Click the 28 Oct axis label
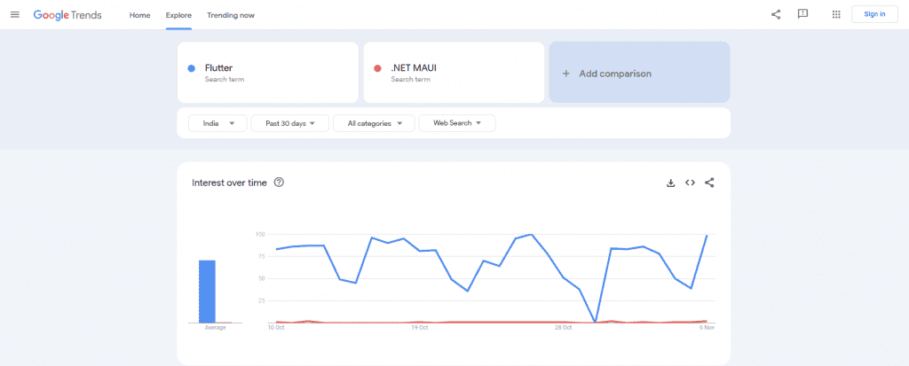Screen dimensions: 909x366 [x=563, y=328]
